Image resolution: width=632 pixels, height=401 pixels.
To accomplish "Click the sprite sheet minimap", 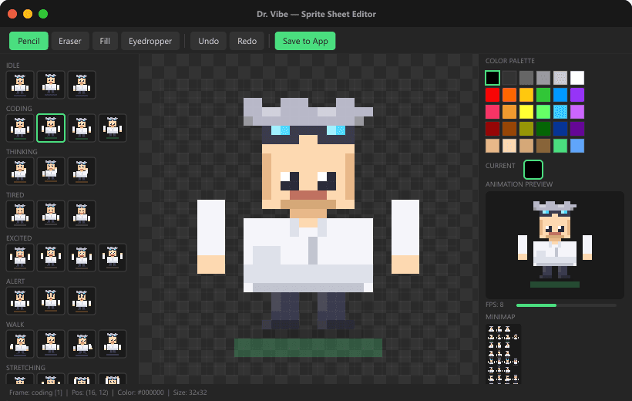I will (x=503, y=353).
